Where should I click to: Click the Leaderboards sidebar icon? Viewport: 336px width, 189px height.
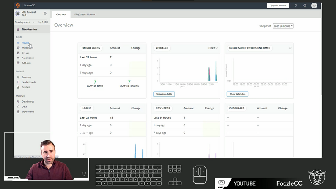coord(18,82)
